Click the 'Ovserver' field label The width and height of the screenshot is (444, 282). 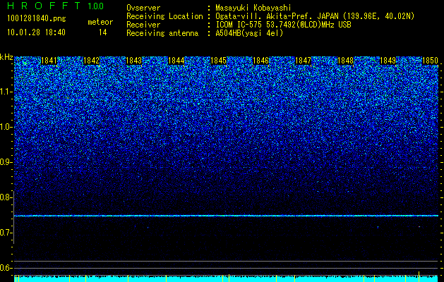[143, 8]
